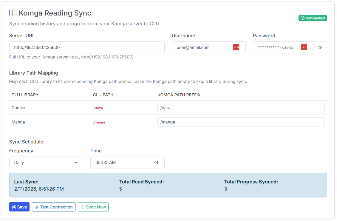Start sync with Sync Now button
Image resolution: width=337 pixels, height=221 pixels.
tap(93, 207)
